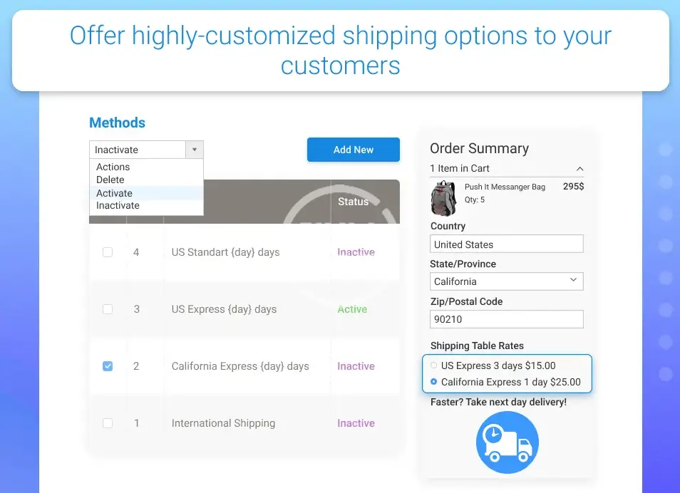680x493 pixels.
Task: Select California Express 1 day $25.00 radio
Action: (434, 382)
